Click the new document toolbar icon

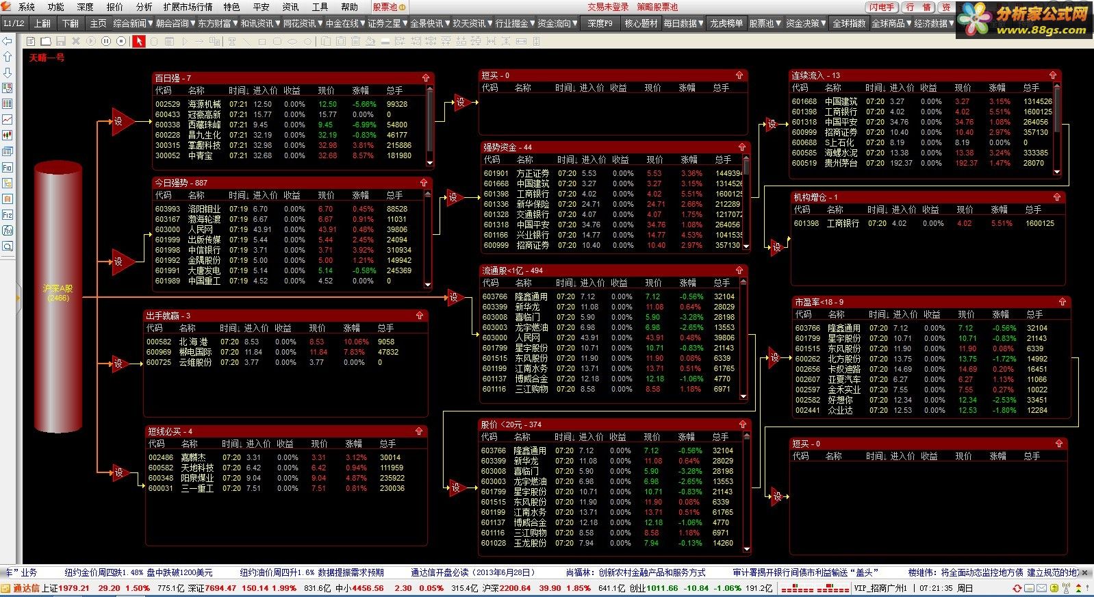tap(31, 41)
